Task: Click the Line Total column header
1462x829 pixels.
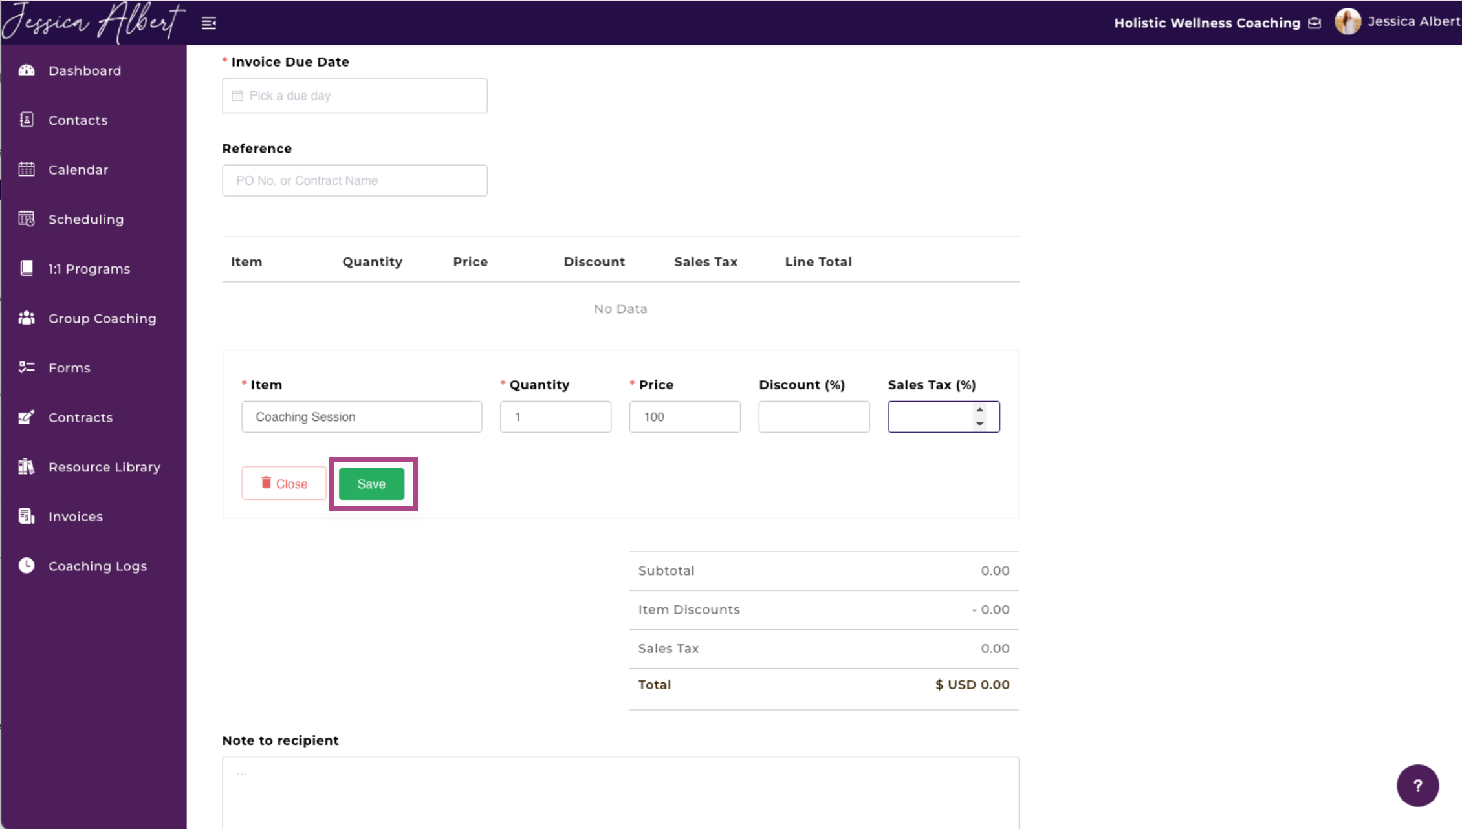Action: coord(818,262)
